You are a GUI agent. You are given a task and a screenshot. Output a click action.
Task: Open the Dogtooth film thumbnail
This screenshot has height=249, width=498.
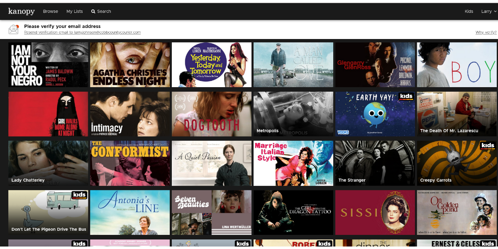212,114
